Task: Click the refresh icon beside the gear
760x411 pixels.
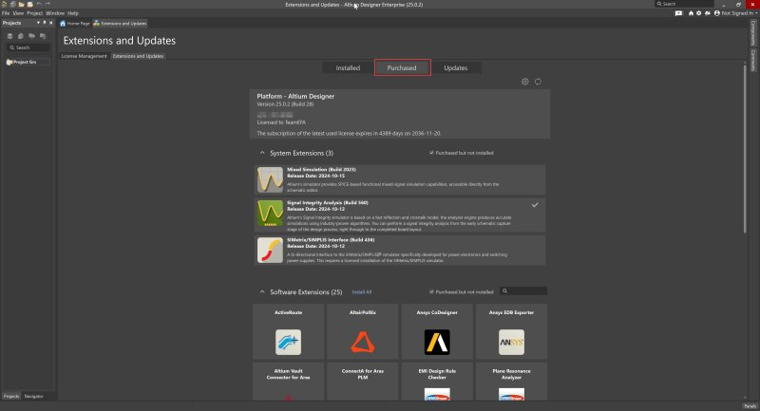Action: (538, 82)
